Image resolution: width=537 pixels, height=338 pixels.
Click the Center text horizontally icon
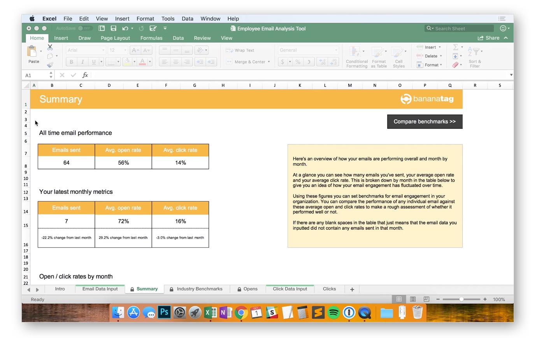point(176,62)
